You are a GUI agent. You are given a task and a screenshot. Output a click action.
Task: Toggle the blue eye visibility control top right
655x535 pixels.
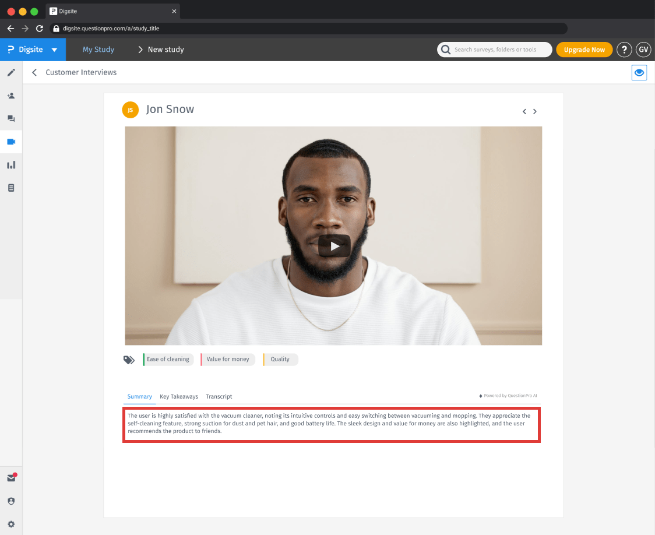point(639,72)
